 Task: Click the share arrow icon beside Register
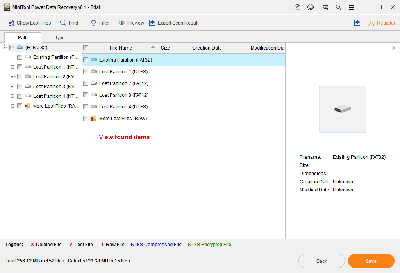357,23
